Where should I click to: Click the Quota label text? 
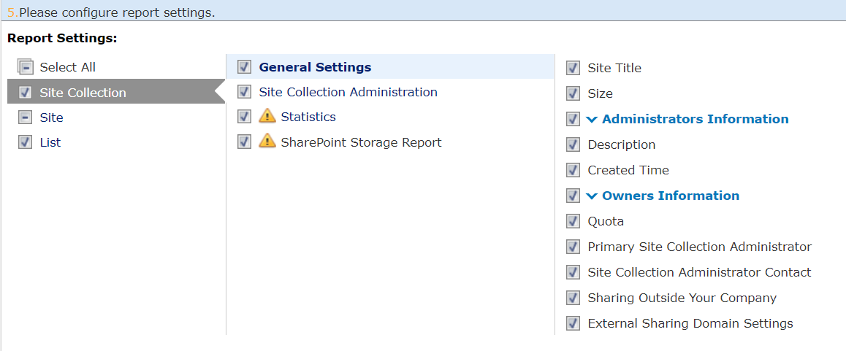(606, 221)
